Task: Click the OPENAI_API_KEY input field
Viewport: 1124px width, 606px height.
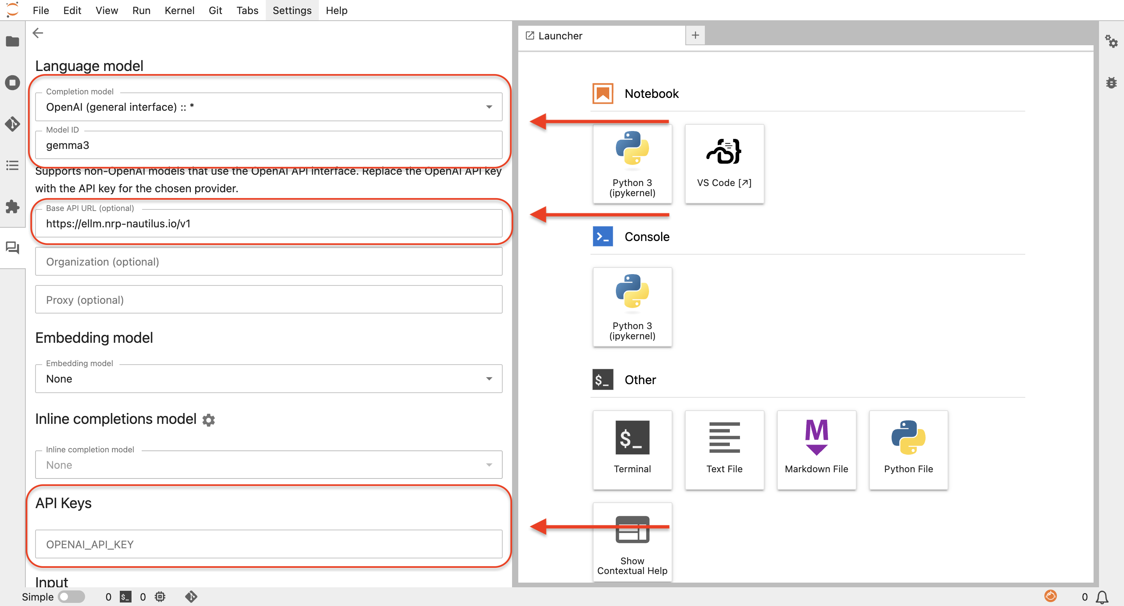Action: (x=269, y=544)
